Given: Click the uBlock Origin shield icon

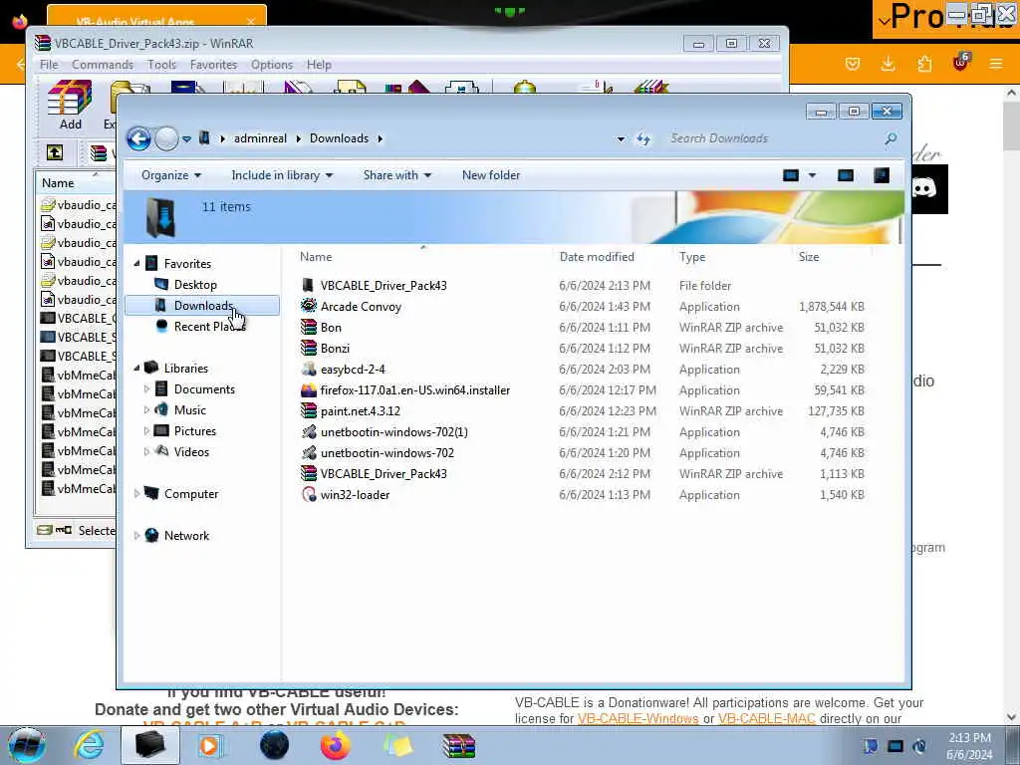Looking at the screenshot, I should [x=961, y=63].
